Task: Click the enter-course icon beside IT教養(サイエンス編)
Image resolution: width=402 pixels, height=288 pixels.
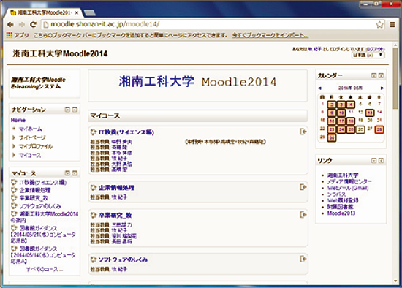Action: (x=303, y=132)
